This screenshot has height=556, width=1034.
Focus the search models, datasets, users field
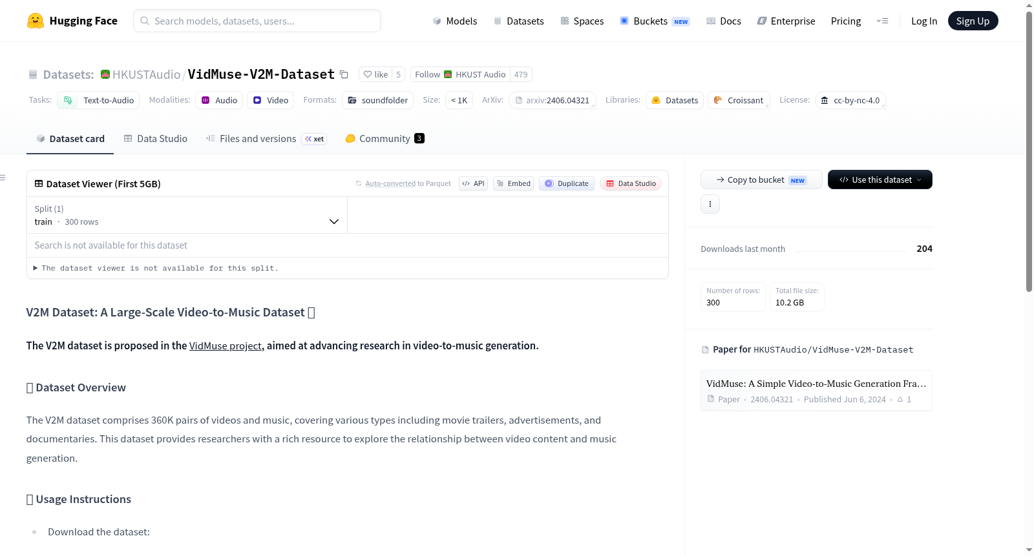coord(257,21)
